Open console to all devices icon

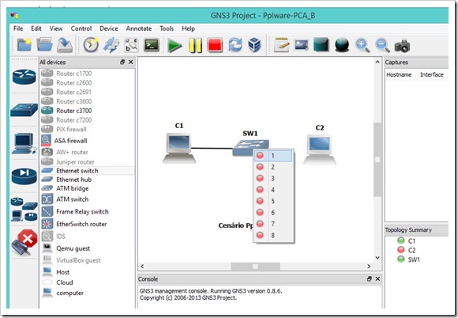tap(152, 45)
